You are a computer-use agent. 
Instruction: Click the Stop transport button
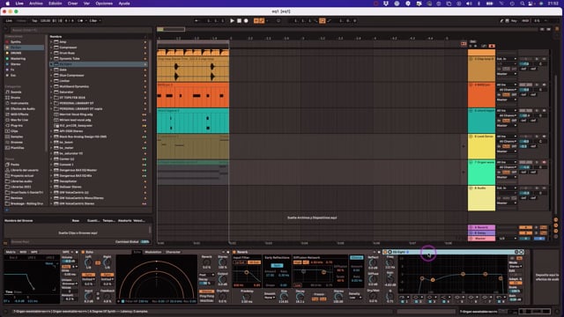coord(239,21)
